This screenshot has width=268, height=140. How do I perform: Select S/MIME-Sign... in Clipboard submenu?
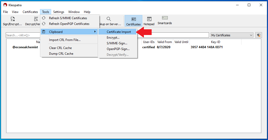(117, 43)
